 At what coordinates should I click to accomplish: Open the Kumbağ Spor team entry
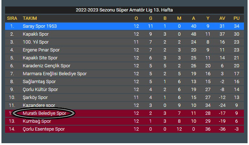[x=37, y=121]
